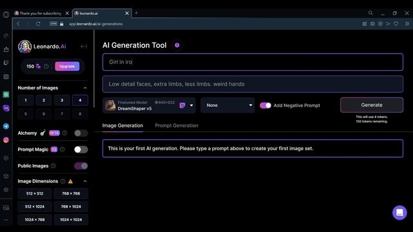The image size is (413, 232).
Task: Click the share page icon in address bar
Action: [x=365, y=24]
